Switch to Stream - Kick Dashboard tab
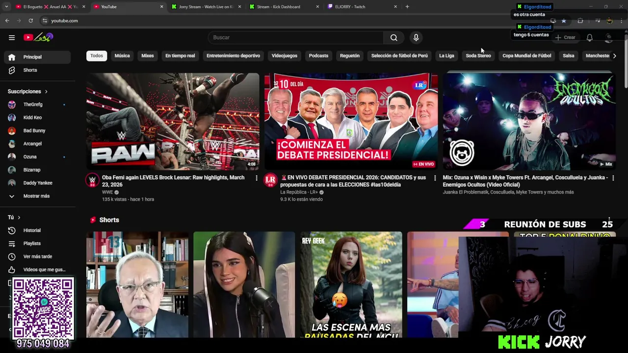628x353 pixels. coord(278,7)
